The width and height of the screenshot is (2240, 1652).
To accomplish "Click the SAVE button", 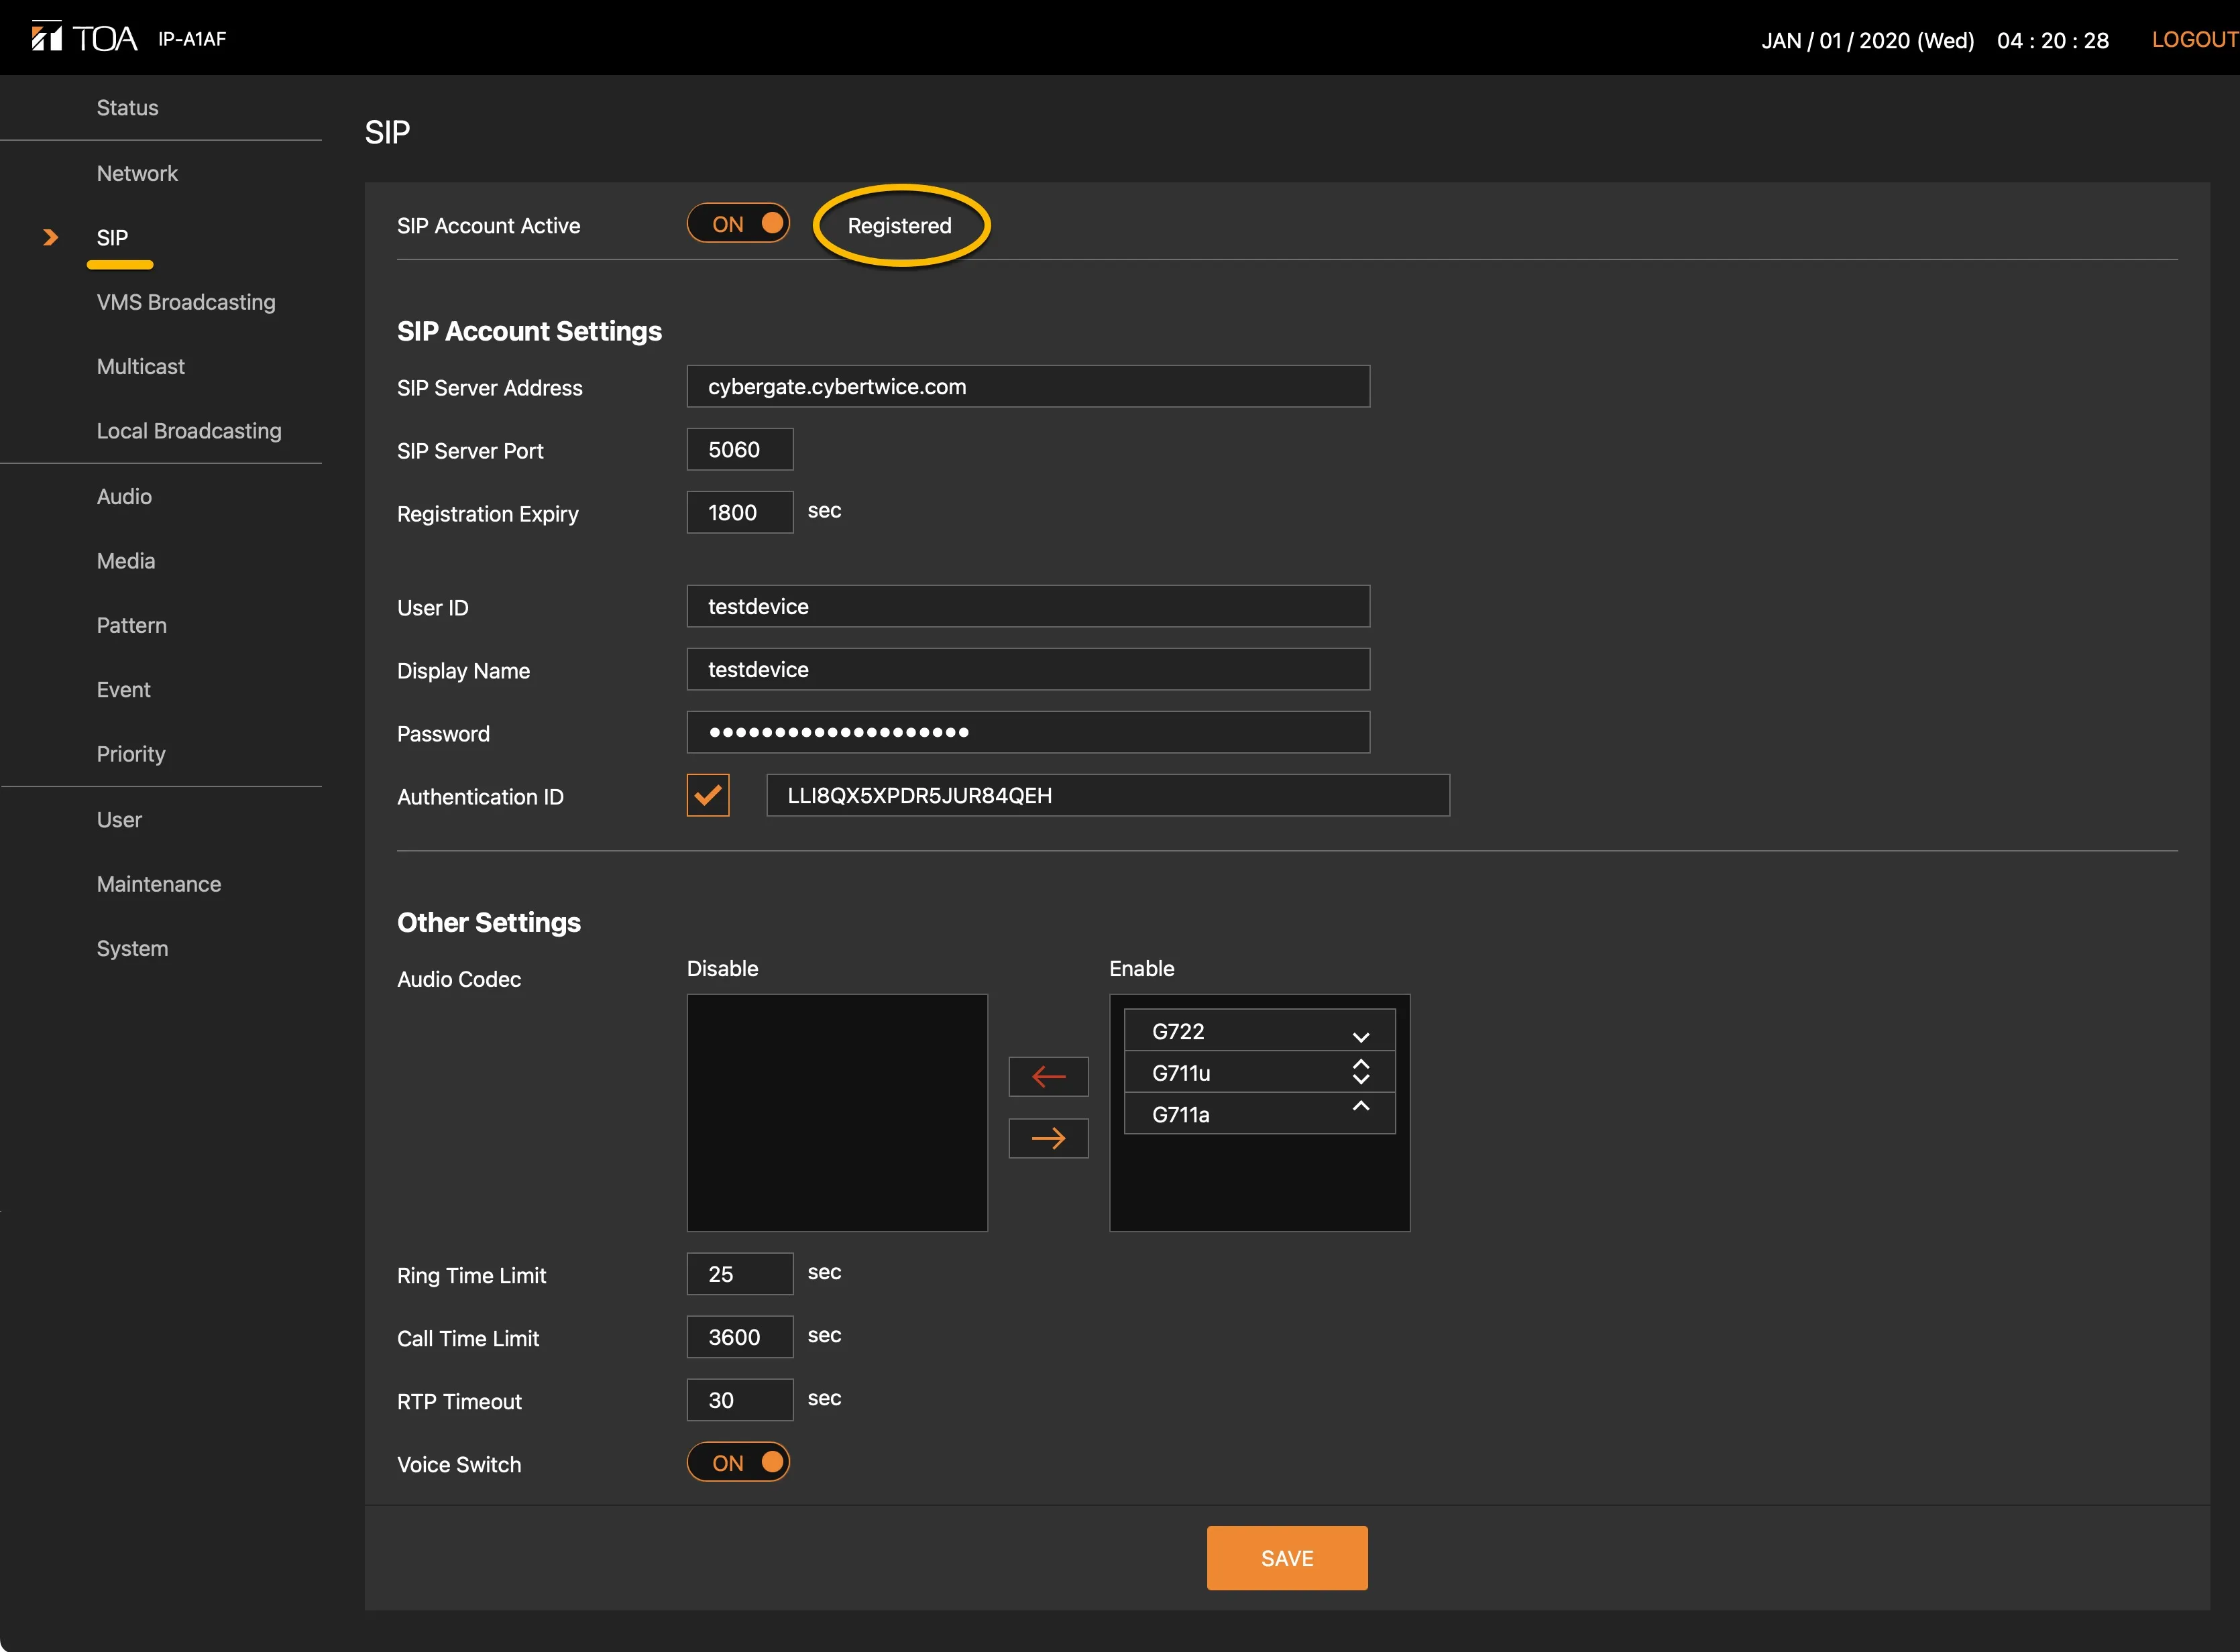I will click(1286, 1557).
